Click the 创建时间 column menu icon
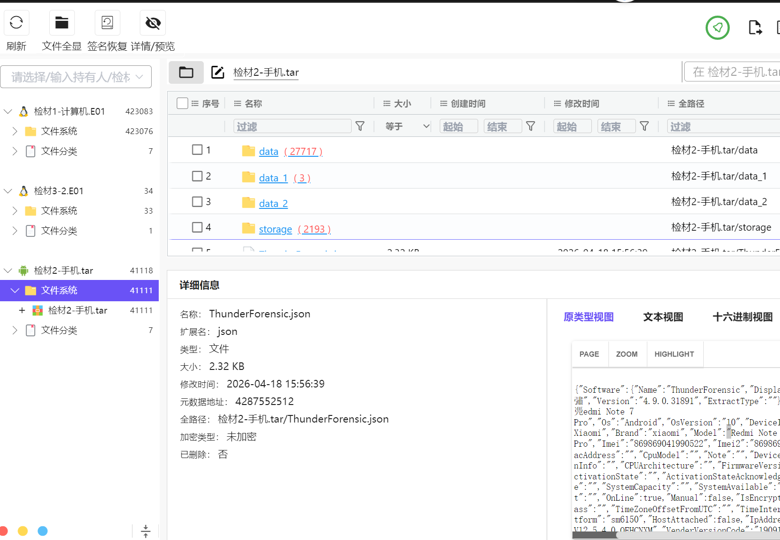Image resolution: width=780 pixels, height=540 pixels. 444,103
